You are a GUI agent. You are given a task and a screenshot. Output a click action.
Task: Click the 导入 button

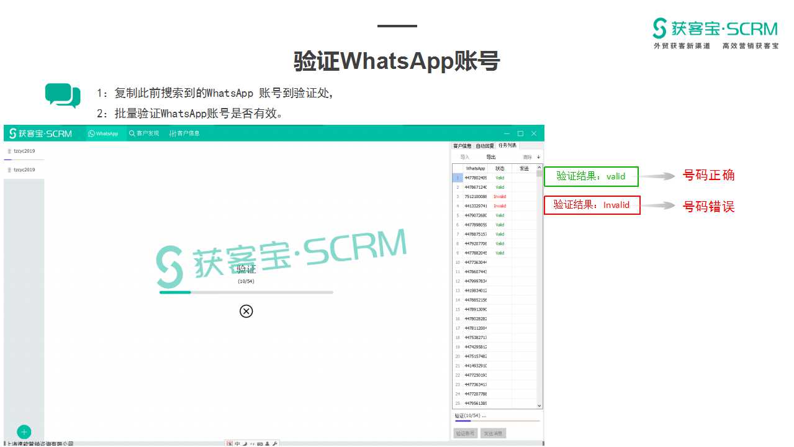[465, 157]
